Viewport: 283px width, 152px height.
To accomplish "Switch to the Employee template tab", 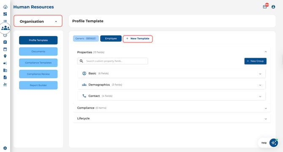I will point(111,38).
